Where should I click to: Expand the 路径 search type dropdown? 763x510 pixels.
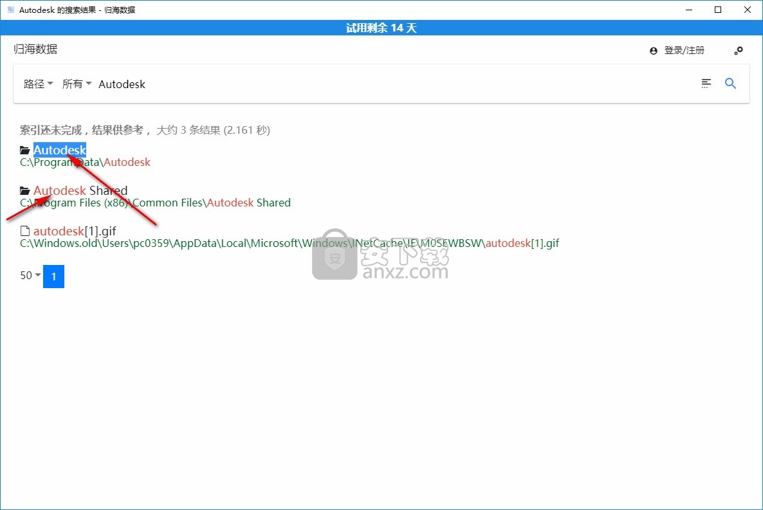point(38,84)
